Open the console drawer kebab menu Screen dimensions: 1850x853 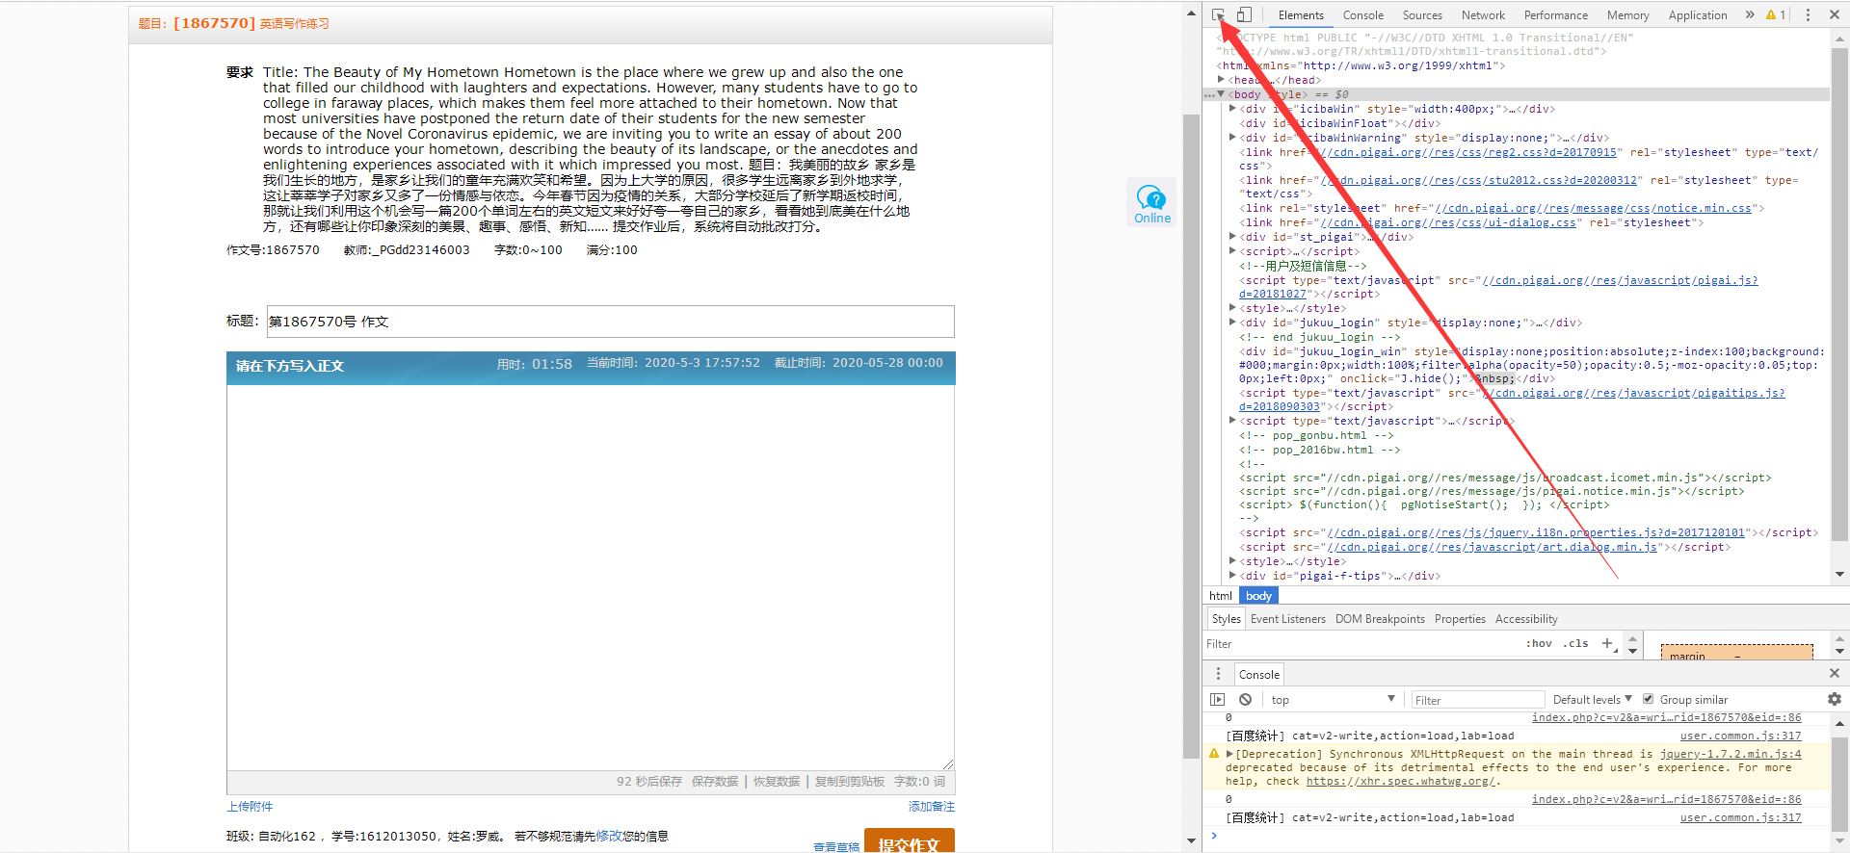click(1218, 674)
